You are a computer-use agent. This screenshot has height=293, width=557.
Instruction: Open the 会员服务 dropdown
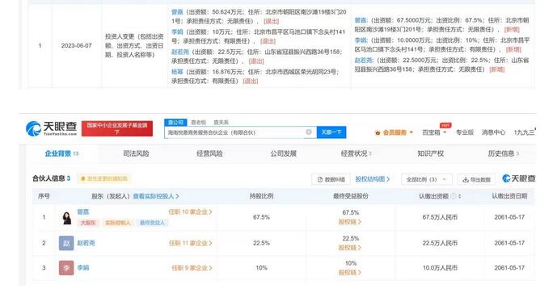point(395,132)
